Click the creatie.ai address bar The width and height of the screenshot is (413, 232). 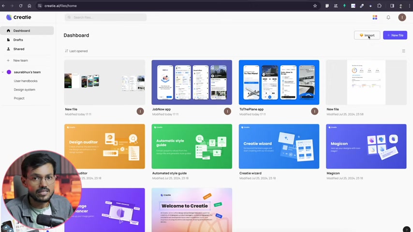[x=178, y=6]
